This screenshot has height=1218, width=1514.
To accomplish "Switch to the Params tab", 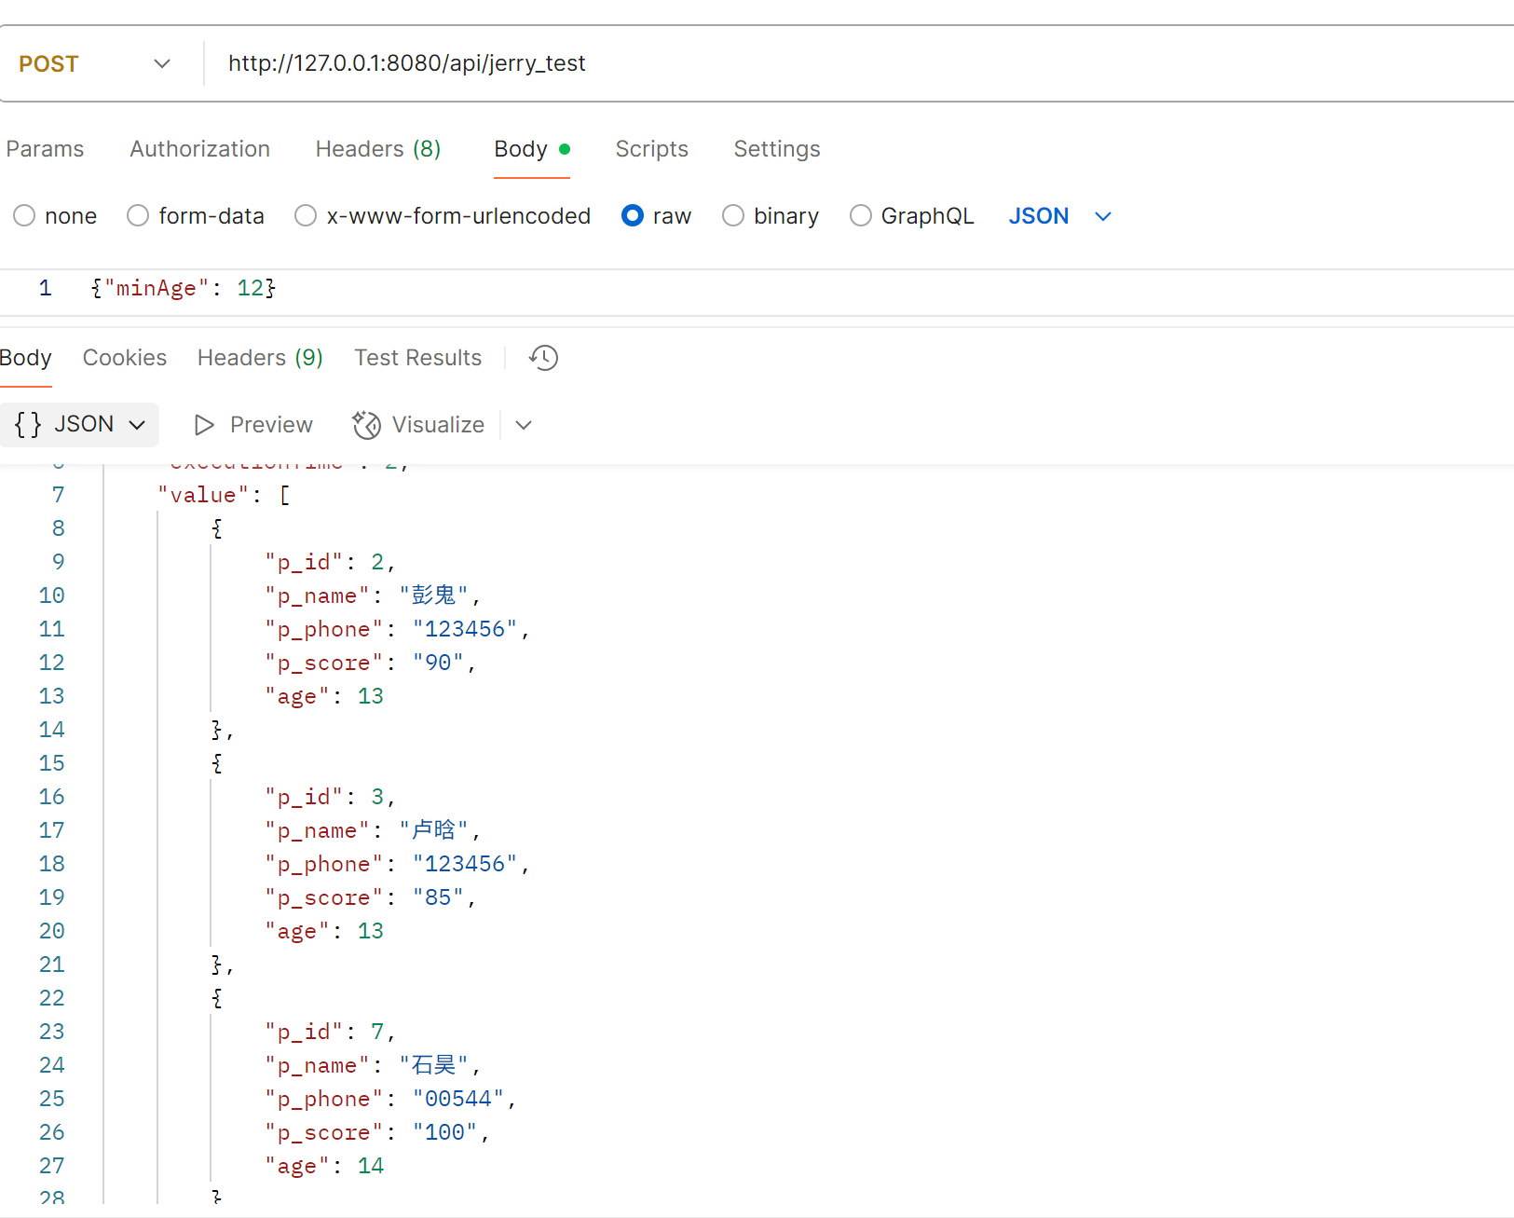I will pos(45,149).
